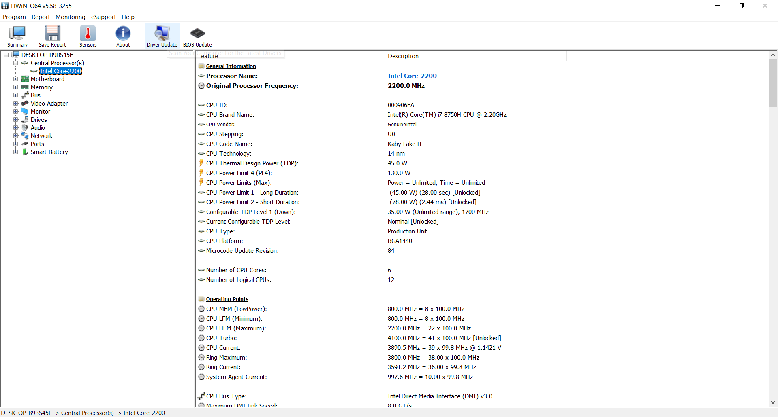Collapse the Central Processor(s) node
Screen dimensions: 778x417
15,63
